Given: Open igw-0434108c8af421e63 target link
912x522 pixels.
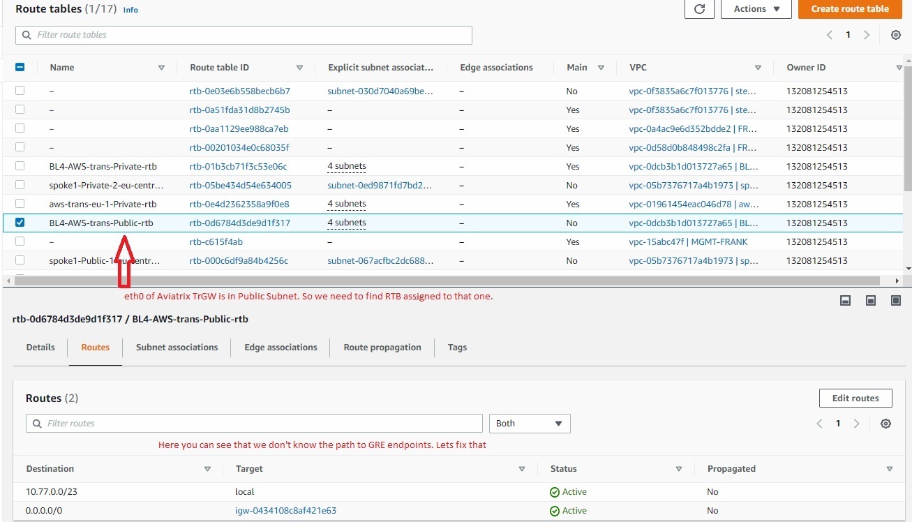Looking at the screenshot, I should (286, 511).
